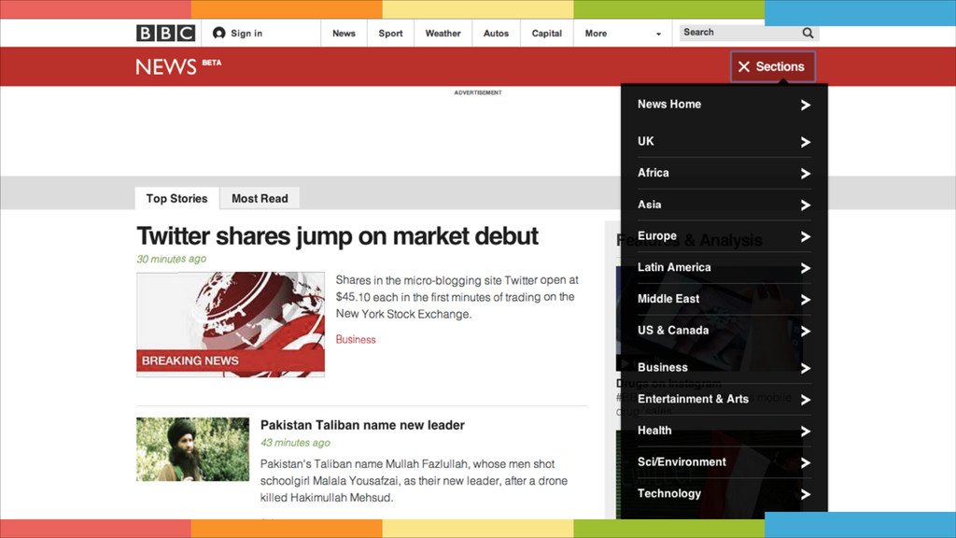Click arrow beside Latin America section
Viewport: 956px width, 538px height.
point(806,268)
